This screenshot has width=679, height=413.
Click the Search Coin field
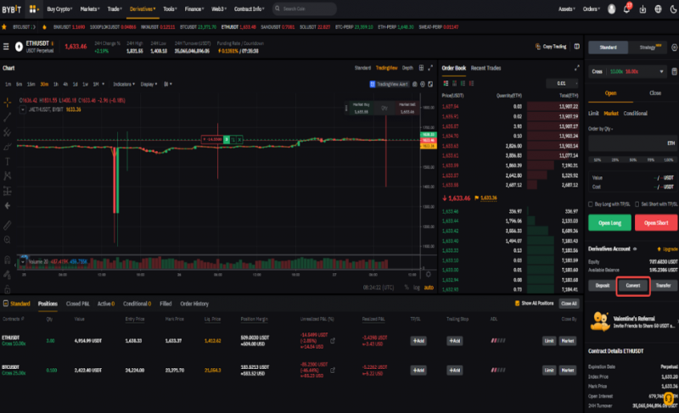click(x=305, y=8)
